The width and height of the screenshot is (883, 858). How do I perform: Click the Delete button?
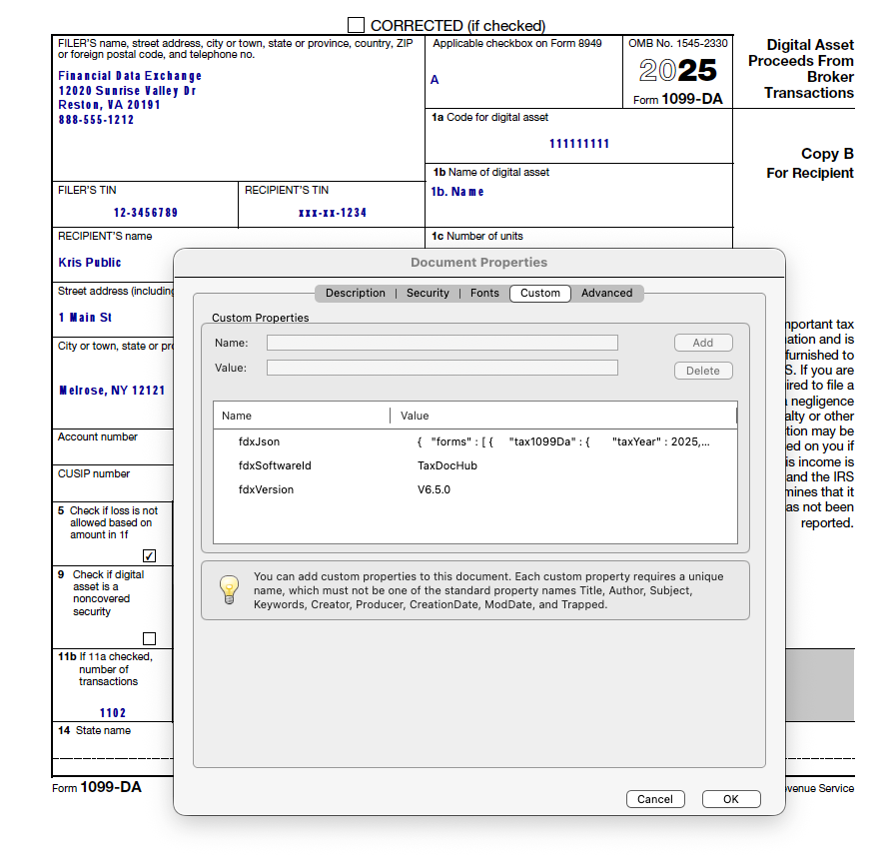(x=703, y=371)
